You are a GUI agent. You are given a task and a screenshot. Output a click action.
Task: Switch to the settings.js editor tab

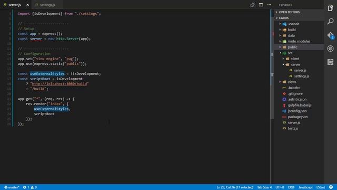coord(47,5)
